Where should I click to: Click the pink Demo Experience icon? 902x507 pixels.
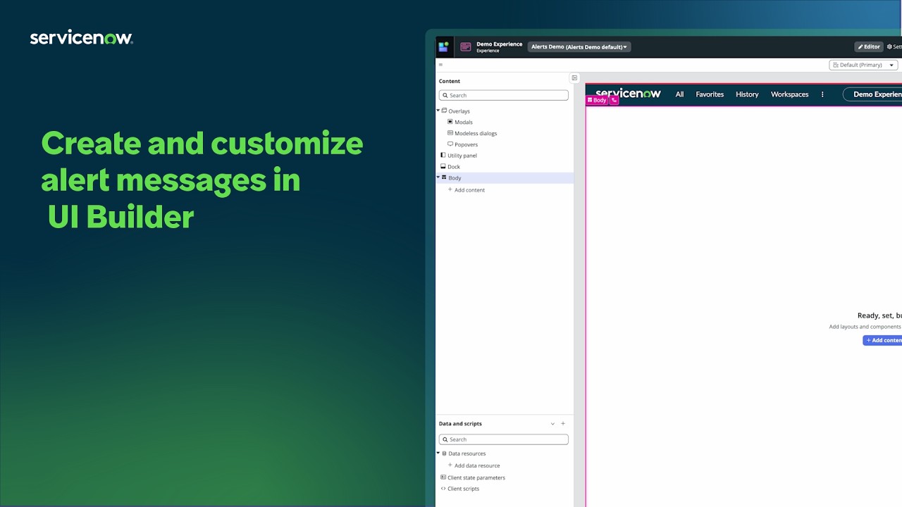pos(466,47)
